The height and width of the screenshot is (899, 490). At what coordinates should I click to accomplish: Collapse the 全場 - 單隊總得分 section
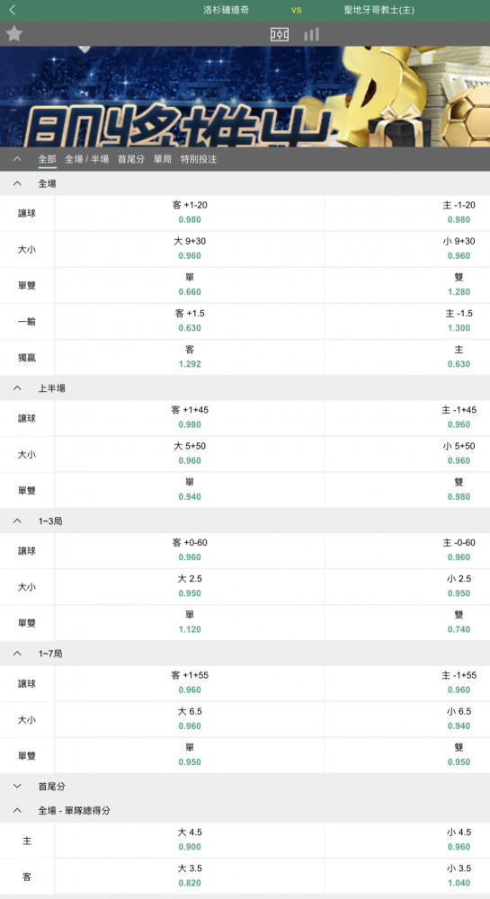16,811
